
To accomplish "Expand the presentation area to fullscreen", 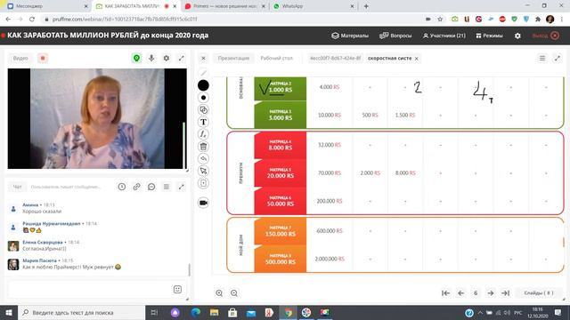I will 558,58.
